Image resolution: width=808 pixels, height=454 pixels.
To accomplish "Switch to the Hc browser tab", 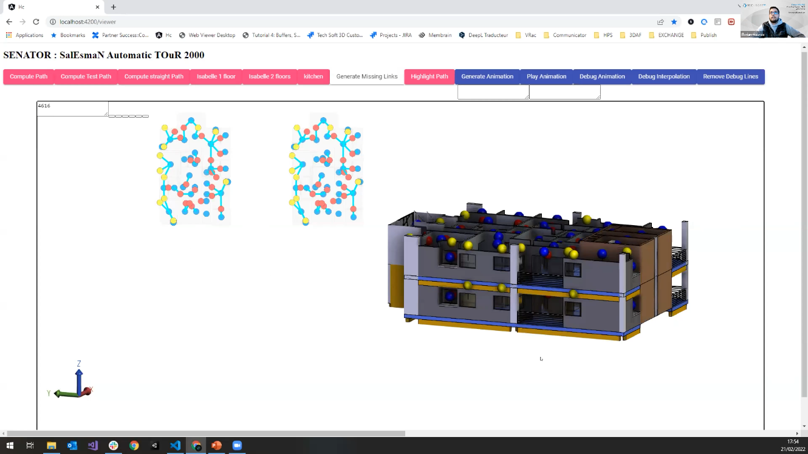I will [52, 7].
